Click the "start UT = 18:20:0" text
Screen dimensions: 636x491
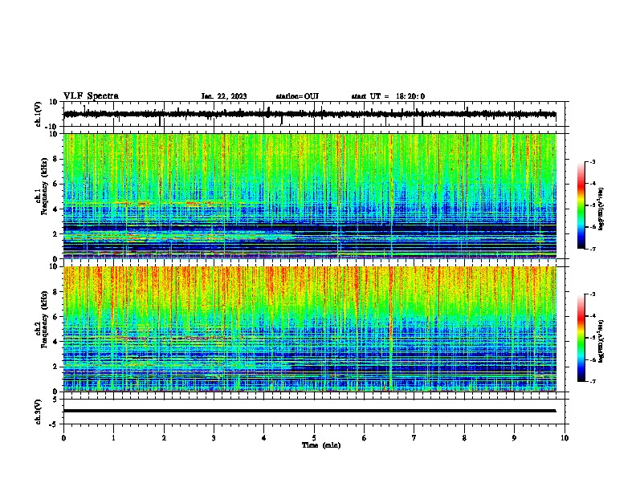click(x=388, y=96)
